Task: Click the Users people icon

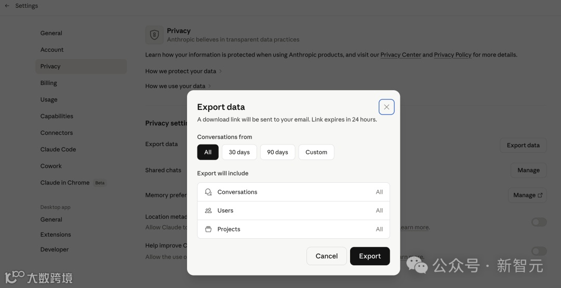Action: [x=208, y=211]
